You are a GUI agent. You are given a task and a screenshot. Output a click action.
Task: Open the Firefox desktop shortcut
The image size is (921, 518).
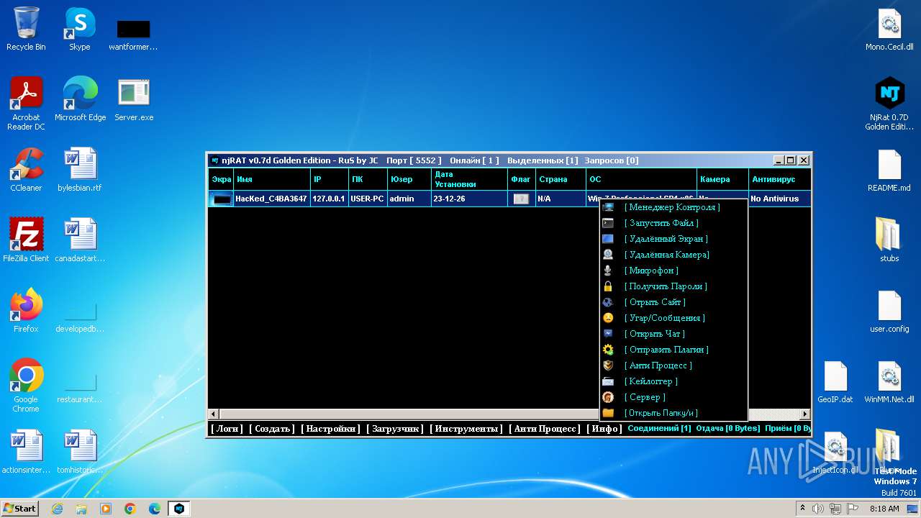pyautogui.click(x=26, y=311)
